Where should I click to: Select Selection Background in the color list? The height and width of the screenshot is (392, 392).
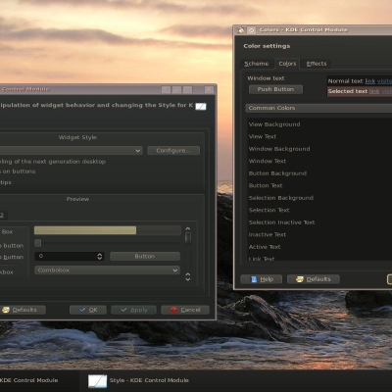(281, 198)
